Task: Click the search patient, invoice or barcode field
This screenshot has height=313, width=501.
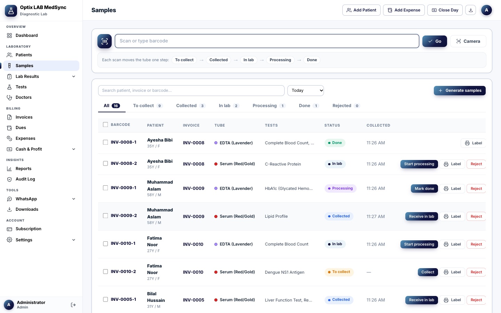Action: (x=191, y=90)
